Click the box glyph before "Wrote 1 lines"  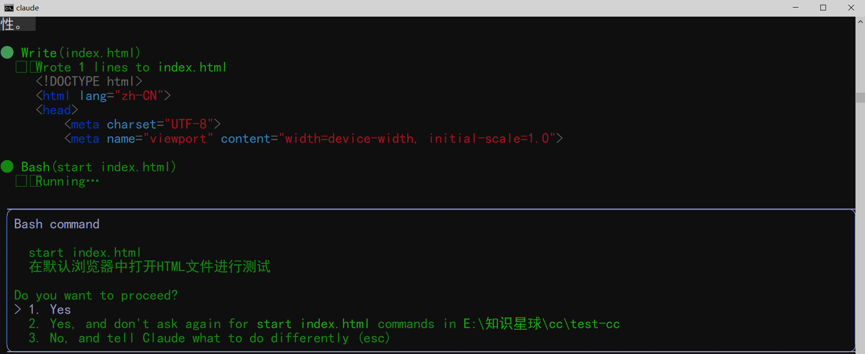click(x=21, y=67)
